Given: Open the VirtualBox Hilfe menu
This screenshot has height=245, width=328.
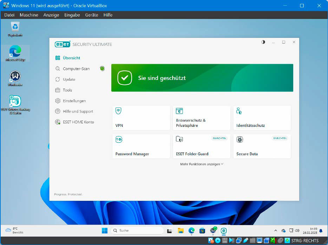Looking at the screenshot, I should 108,15.
